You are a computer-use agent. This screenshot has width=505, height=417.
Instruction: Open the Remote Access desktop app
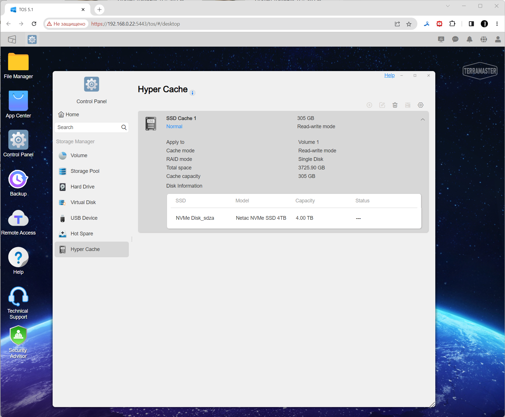[18, 222]
